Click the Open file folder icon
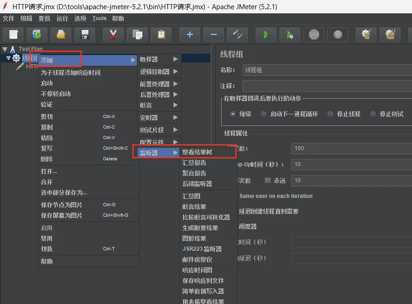This screenshot has width=412, height=304. tap(61, 34)
